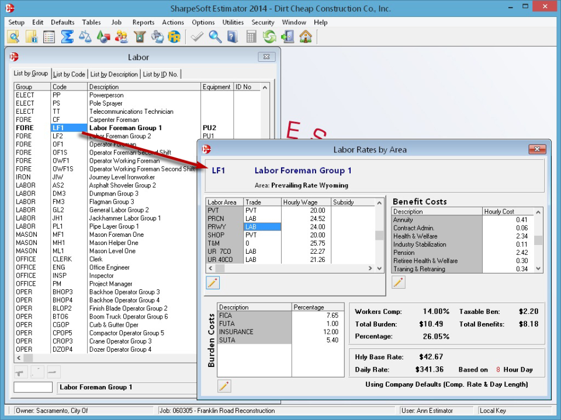
Task: Click the pencil edit icon under Burden Costs
Action: (224, 386)
